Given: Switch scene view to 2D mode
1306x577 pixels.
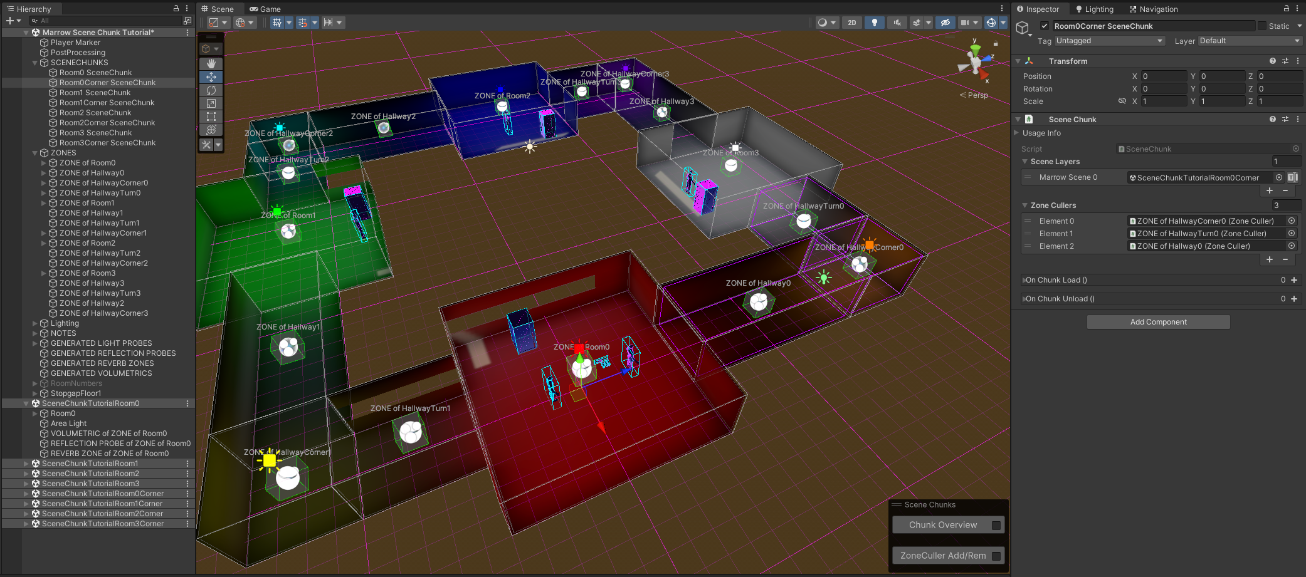Looking at the screenshot, I should [x=851, y=23].
